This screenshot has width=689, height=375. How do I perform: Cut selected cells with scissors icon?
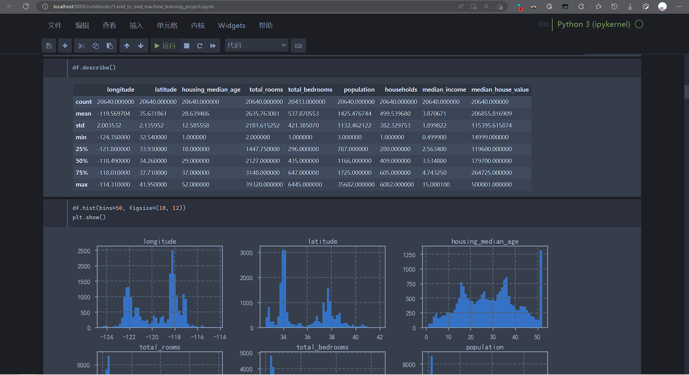tap(81, 45)
